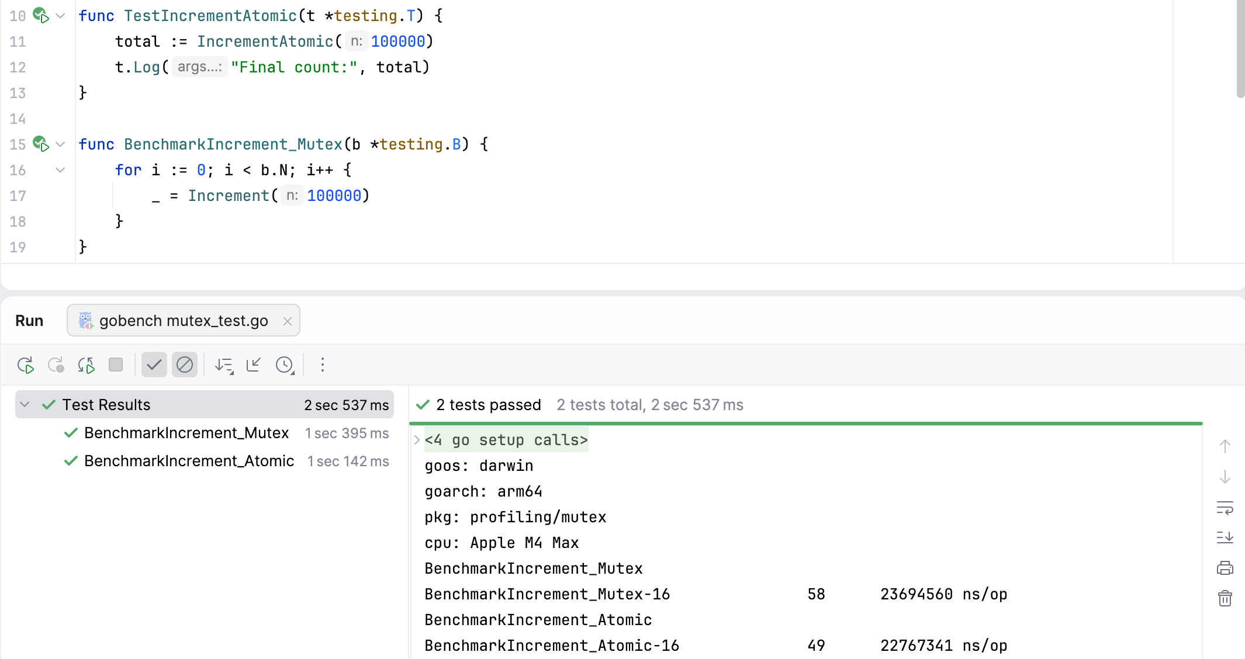Open the test history clock icon
The image size is (1245, 659).
click(285, 365)
